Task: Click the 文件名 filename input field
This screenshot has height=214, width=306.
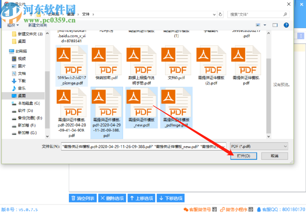Action: [143, 146]
